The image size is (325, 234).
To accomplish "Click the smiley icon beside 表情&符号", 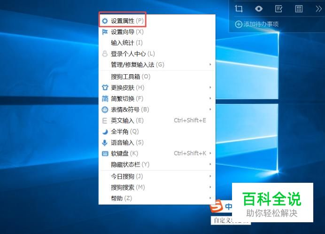I will coord(105,109).
